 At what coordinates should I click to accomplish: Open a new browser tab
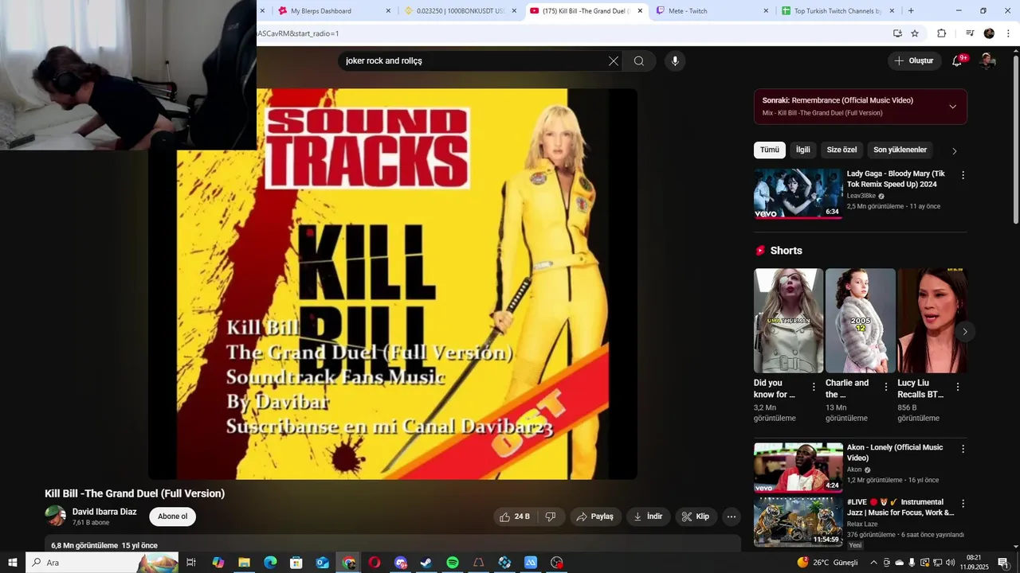911,11
